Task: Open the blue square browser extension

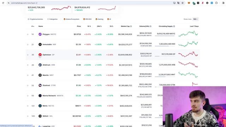Action: point(212,3)
